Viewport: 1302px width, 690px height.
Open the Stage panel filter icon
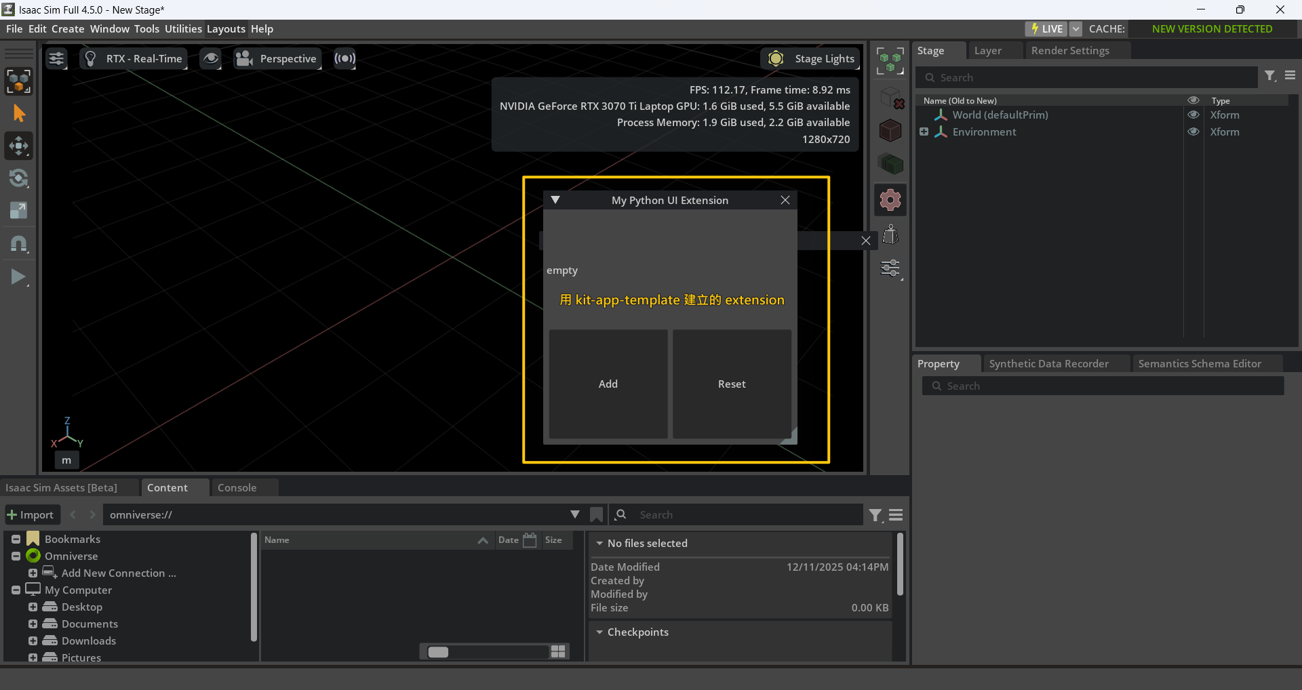1270,77
